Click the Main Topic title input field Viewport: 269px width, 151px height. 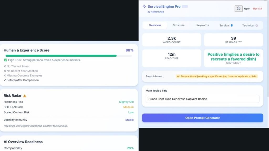pyautogui.click(x=202, y=99)
